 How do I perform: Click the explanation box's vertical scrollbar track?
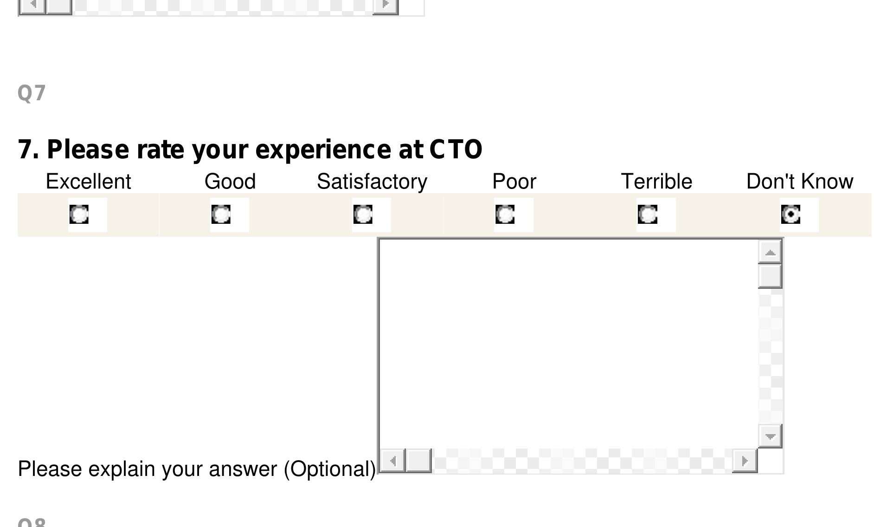[770, 358]
